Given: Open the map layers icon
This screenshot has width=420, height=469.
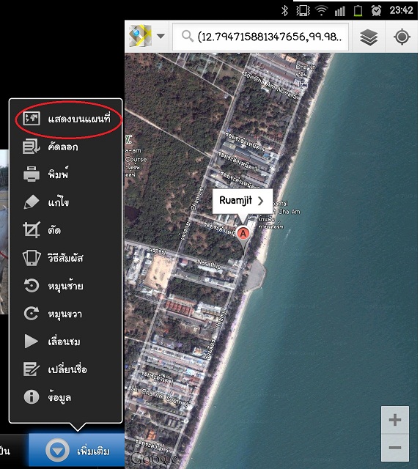Looking at the screenshot, I should pyautogui.click(x=369, y=37).
